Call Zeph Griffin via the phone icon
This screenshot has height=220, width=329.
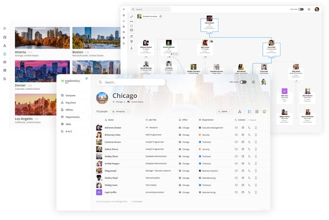[x=249, y=192]
